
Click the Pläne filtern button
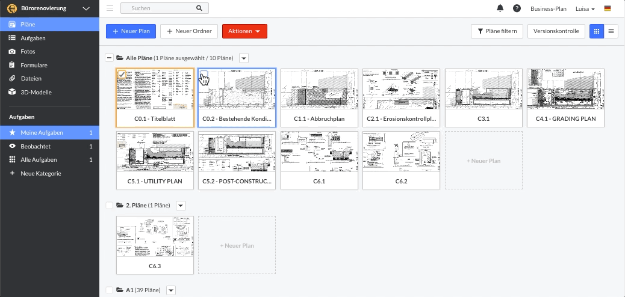(x=497, y=31)
